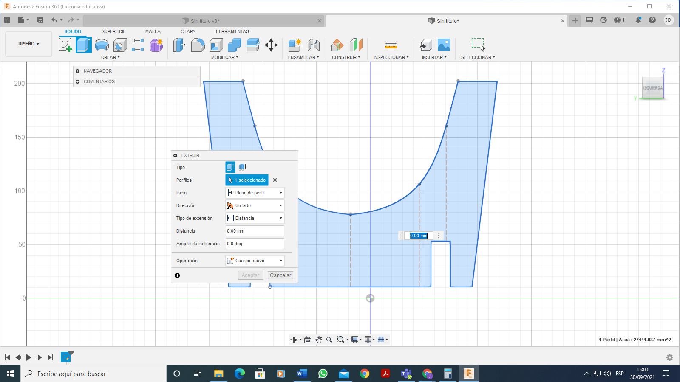Click the Cancelar button in Extruir dialog
The image size is (680, 382).
coord(280,275)
